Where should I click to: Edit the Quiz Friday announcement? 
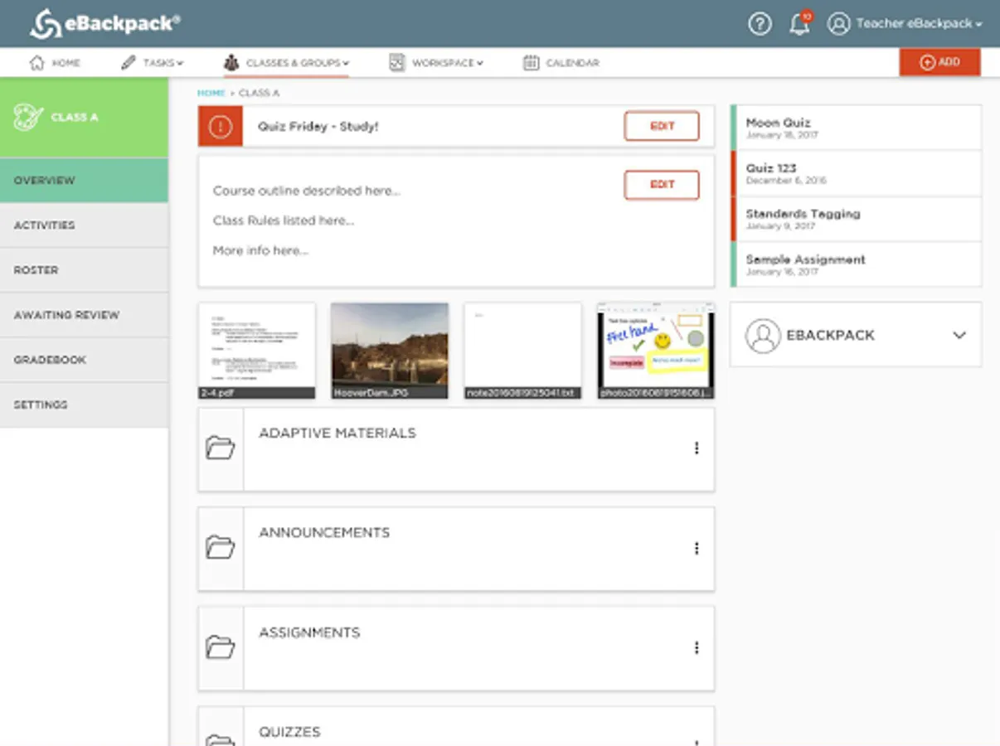[662, 126]
